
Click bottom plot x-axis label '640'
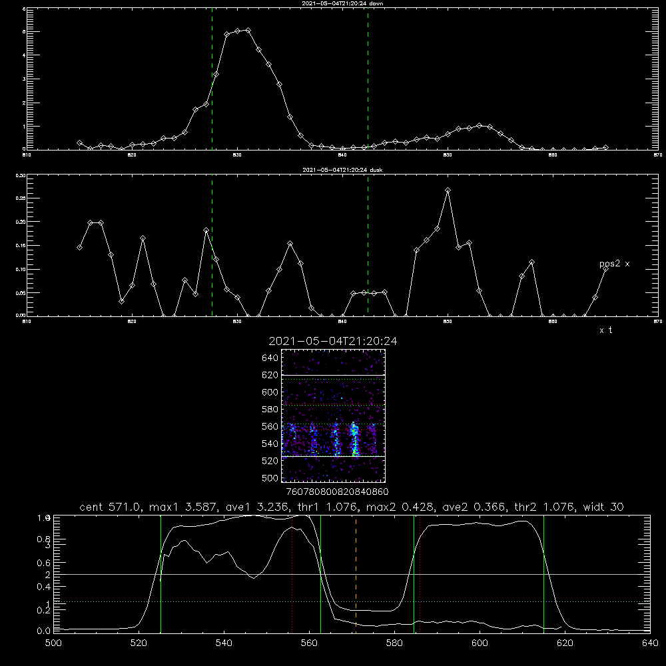(650, 643)
